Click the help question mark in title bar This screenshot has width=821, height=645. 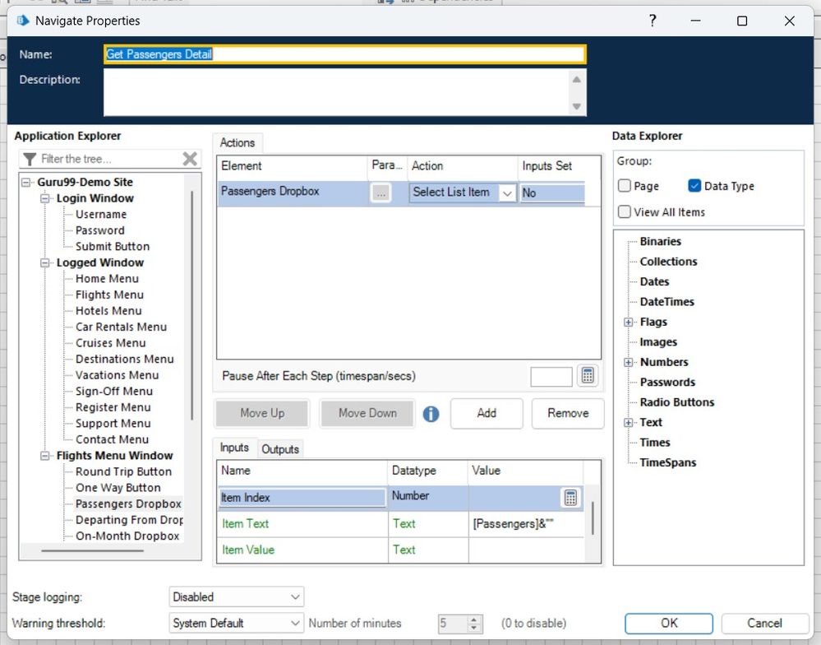653,21
